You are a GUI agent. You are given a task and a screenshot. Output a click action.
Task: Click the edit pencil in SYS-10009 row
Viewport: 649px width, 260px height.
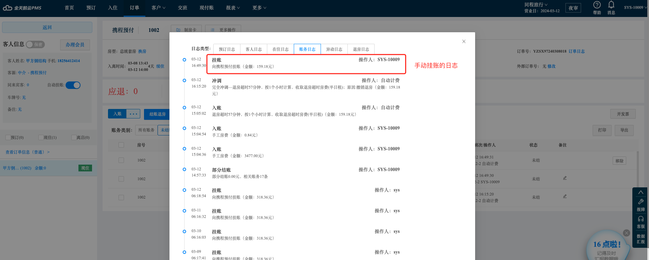565,178
